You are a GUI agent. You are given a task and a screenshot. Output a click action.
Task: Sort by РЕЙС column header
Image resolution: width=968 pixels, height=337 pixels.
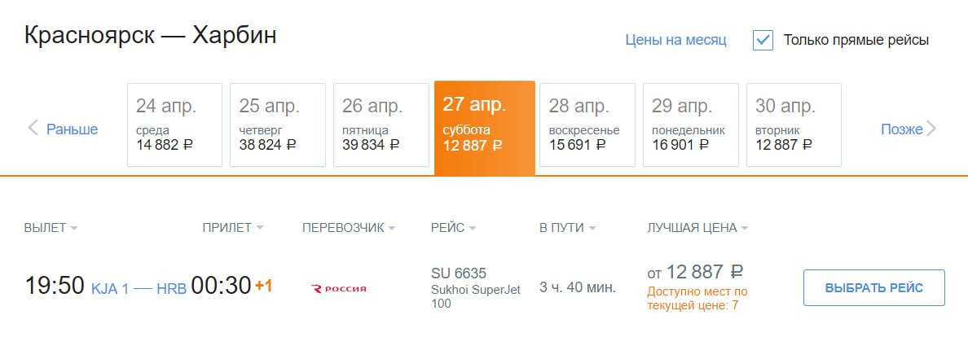[x=453, y=228]
